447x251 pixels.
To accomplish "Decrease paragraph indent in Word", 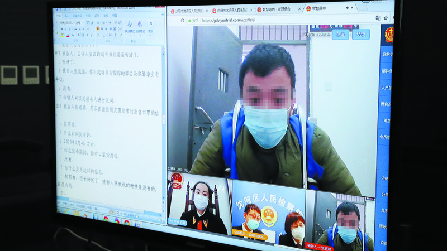I will (116, 23).
